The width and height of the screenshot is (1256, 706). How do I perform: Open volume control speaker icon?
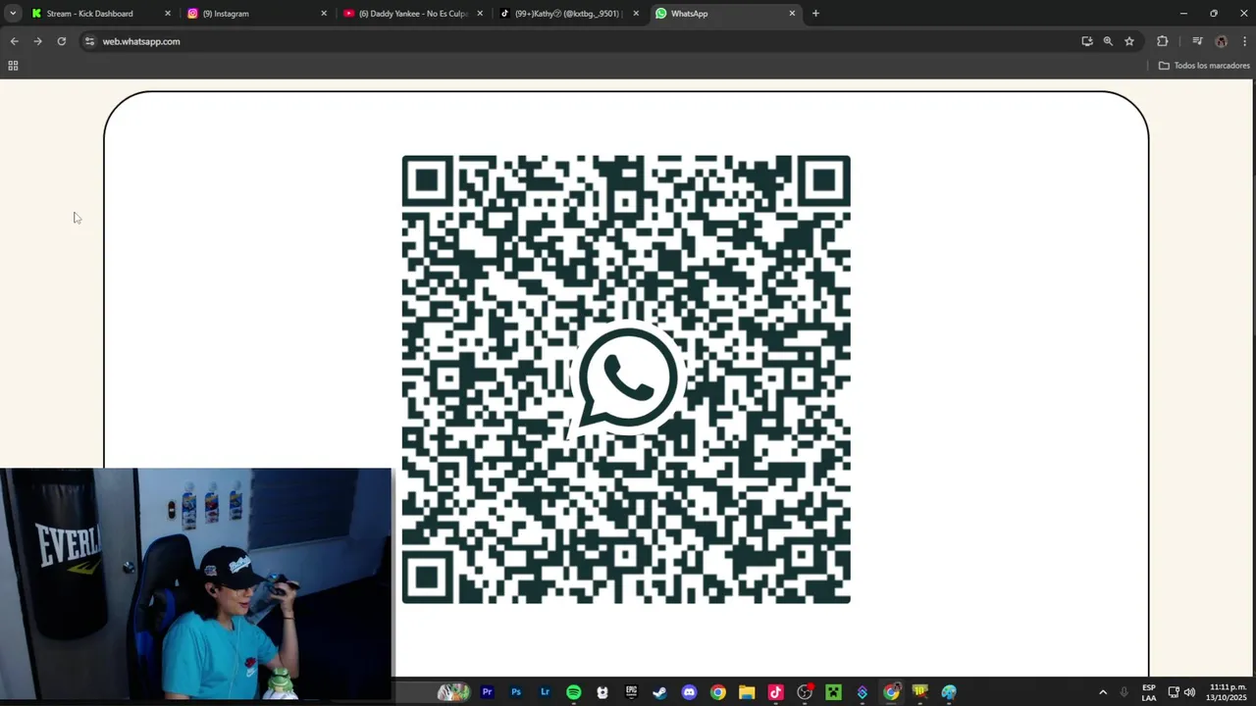(1190, 692)
